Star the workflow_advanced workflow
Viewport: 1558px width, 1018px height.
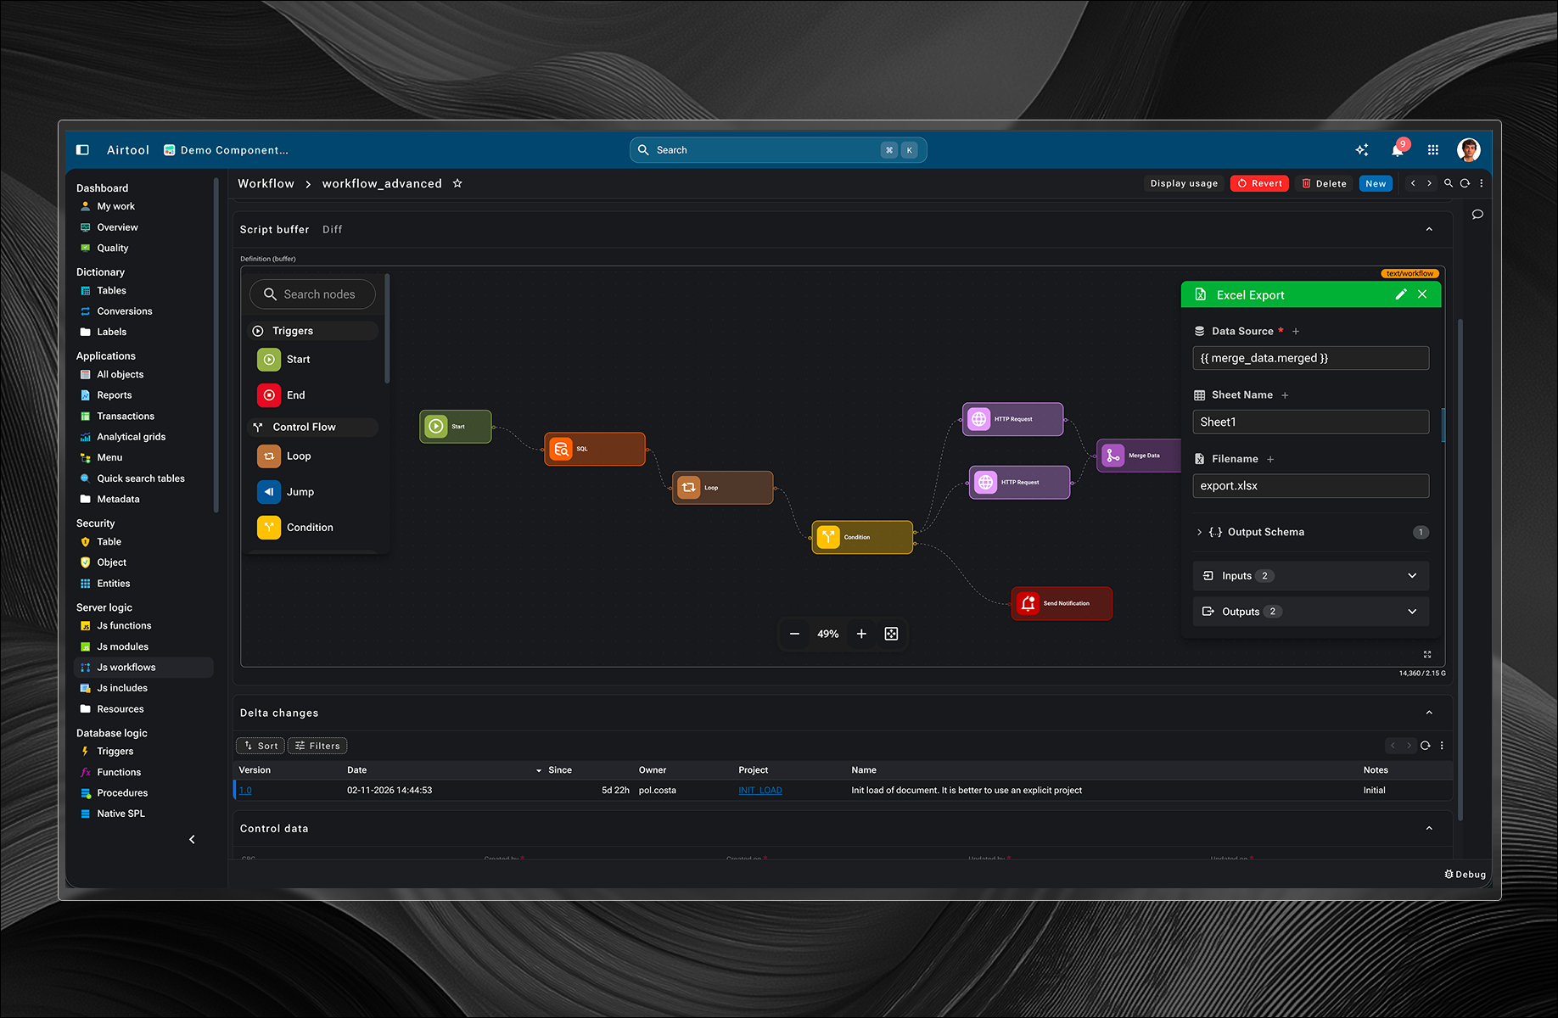(x=457, y=182)
